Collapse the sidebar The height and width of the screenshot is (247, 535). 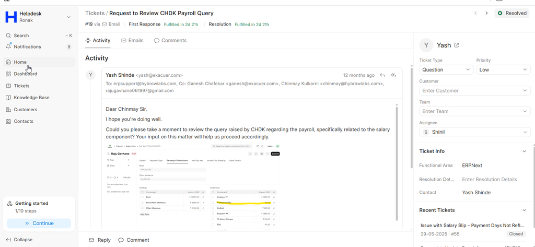(19, 240)
